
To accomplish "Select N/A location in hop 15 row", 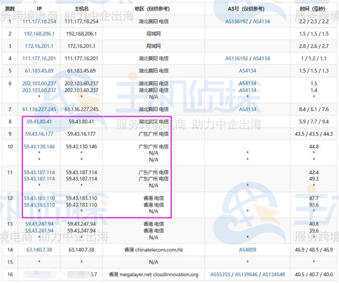I will [x=154, y=262].
